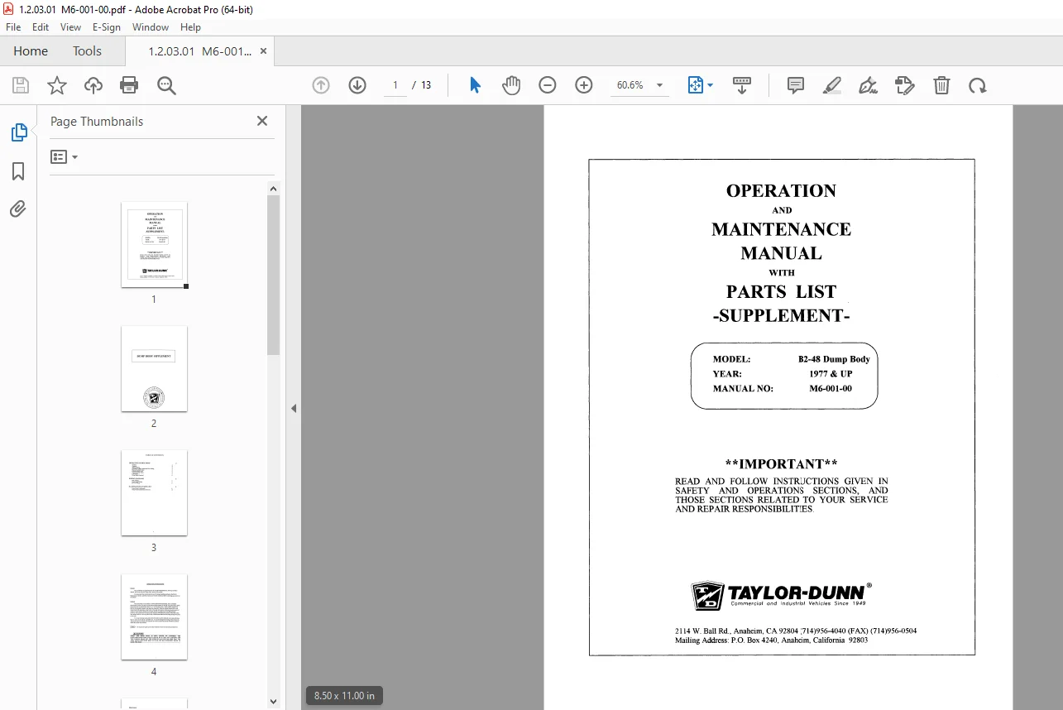Screen dimensions: 1063x710
Task: Click the OPERATION heading in document
Action: click(x=781, y=190)
